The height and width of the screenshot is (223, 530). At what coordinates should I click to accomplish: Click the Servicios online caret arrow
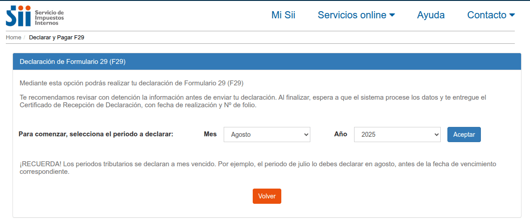[x=392, y=15]
